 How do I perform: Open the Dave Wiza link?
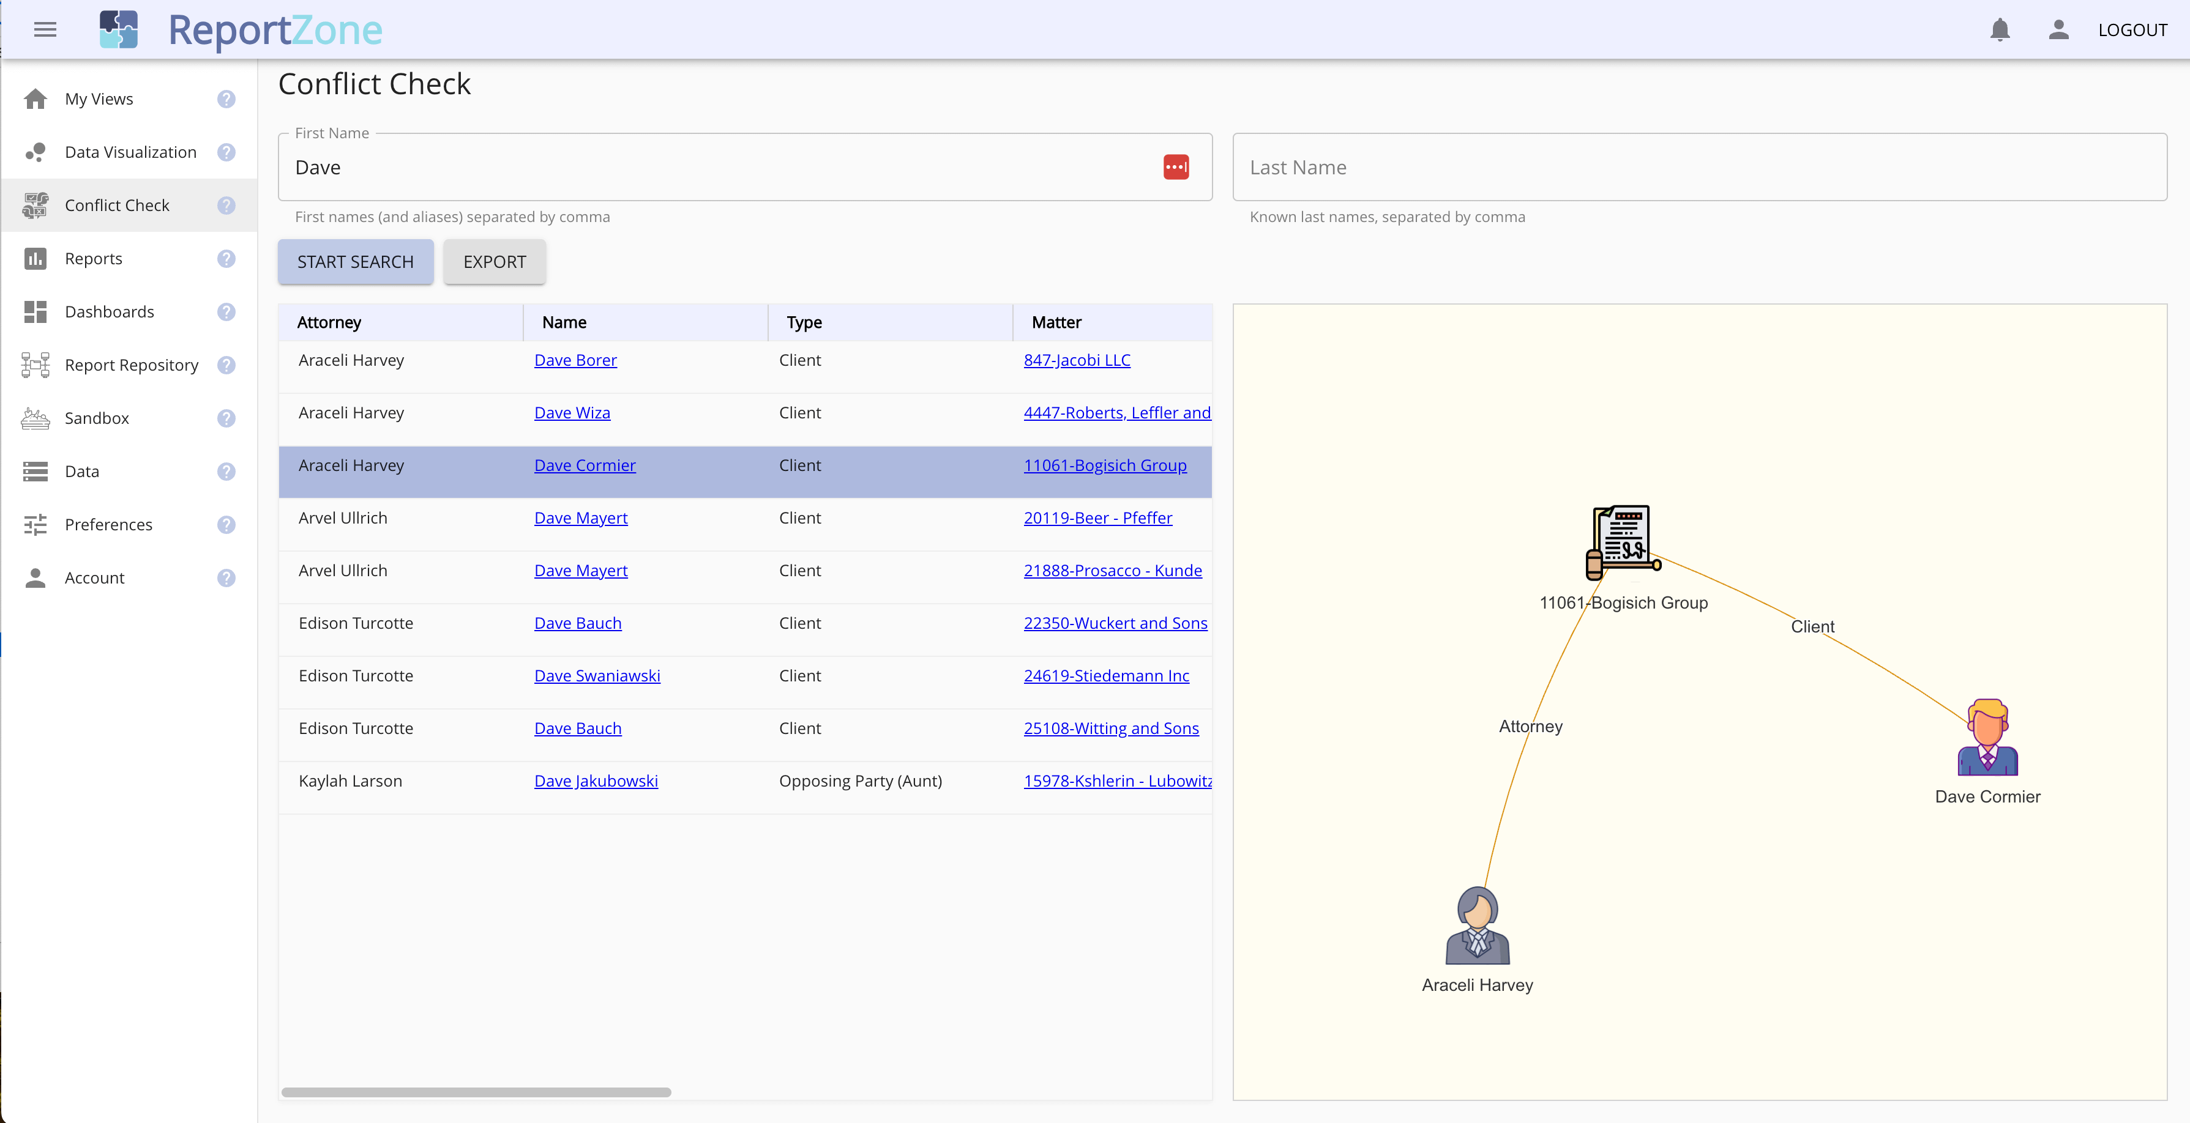(x=572, y=413)
